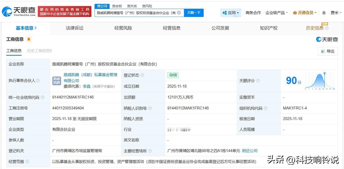Switch to the 法律诉讼 tab
Viewport: 344px width, 169px height.
click(x=74, y=28)
